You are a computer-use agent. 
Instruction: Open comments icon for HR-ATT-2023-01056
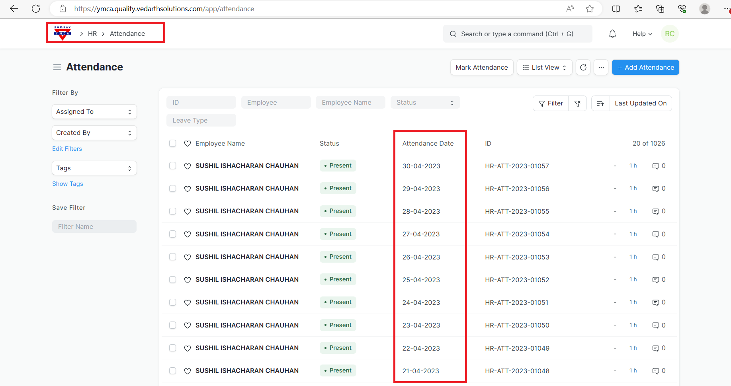click(x=655, y=189)
